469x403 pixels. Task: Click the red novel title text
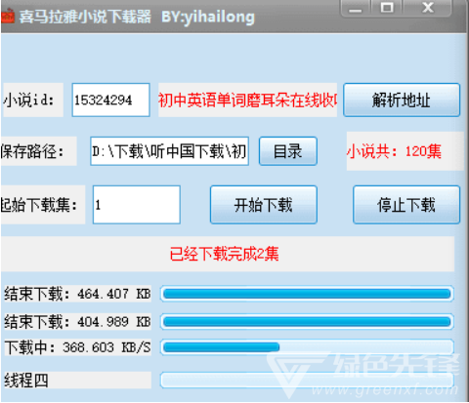click(247, 100)
